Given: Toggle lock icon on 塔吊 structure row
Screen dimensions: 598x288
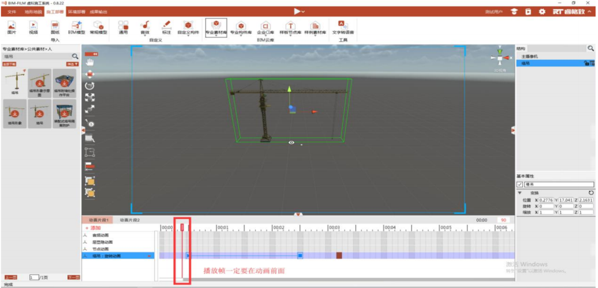Looking at the screenshot, I should point(586,63).
